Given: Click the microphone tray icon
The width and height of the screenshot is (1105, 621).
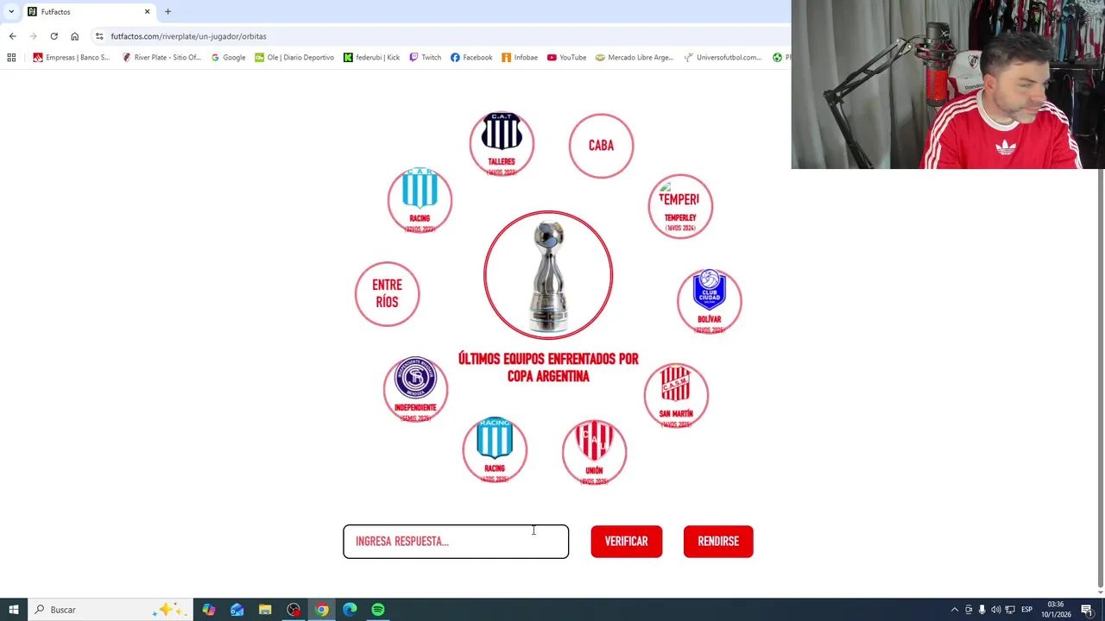Looking at the screenshot, I should click(x=982, y=610).
